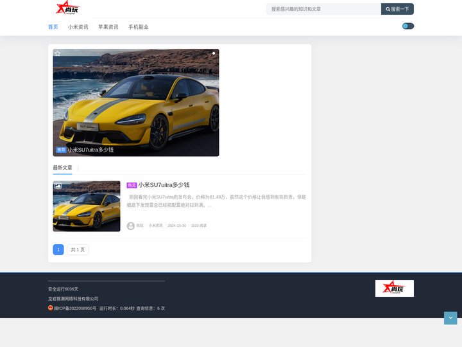Select the carousel dot indicator on the banner
The height and width of the screenshot is (347, 462).
coord(214,53)
